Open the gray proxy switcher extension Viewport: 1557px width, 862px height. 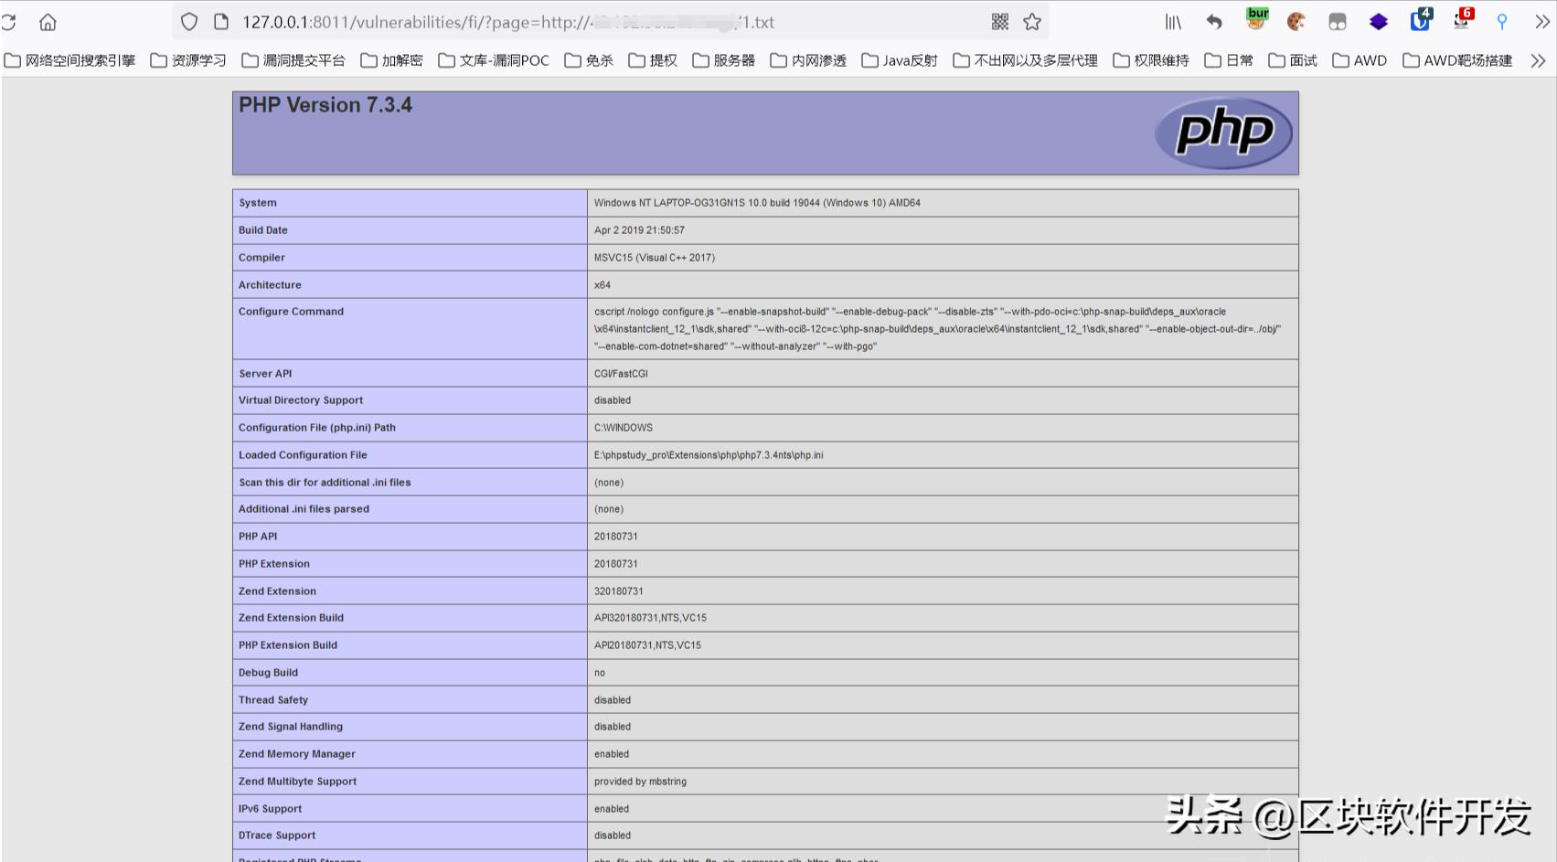1338,20
